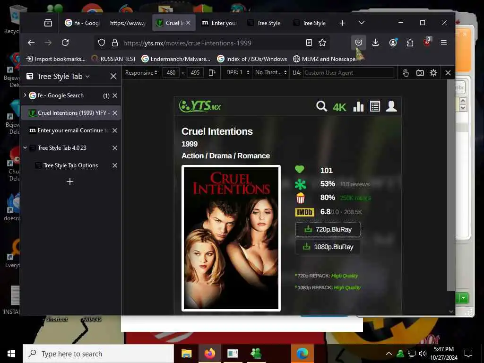484x363 pixels.
Task: Click the viewport height field 495
Action: click(195, 73)
